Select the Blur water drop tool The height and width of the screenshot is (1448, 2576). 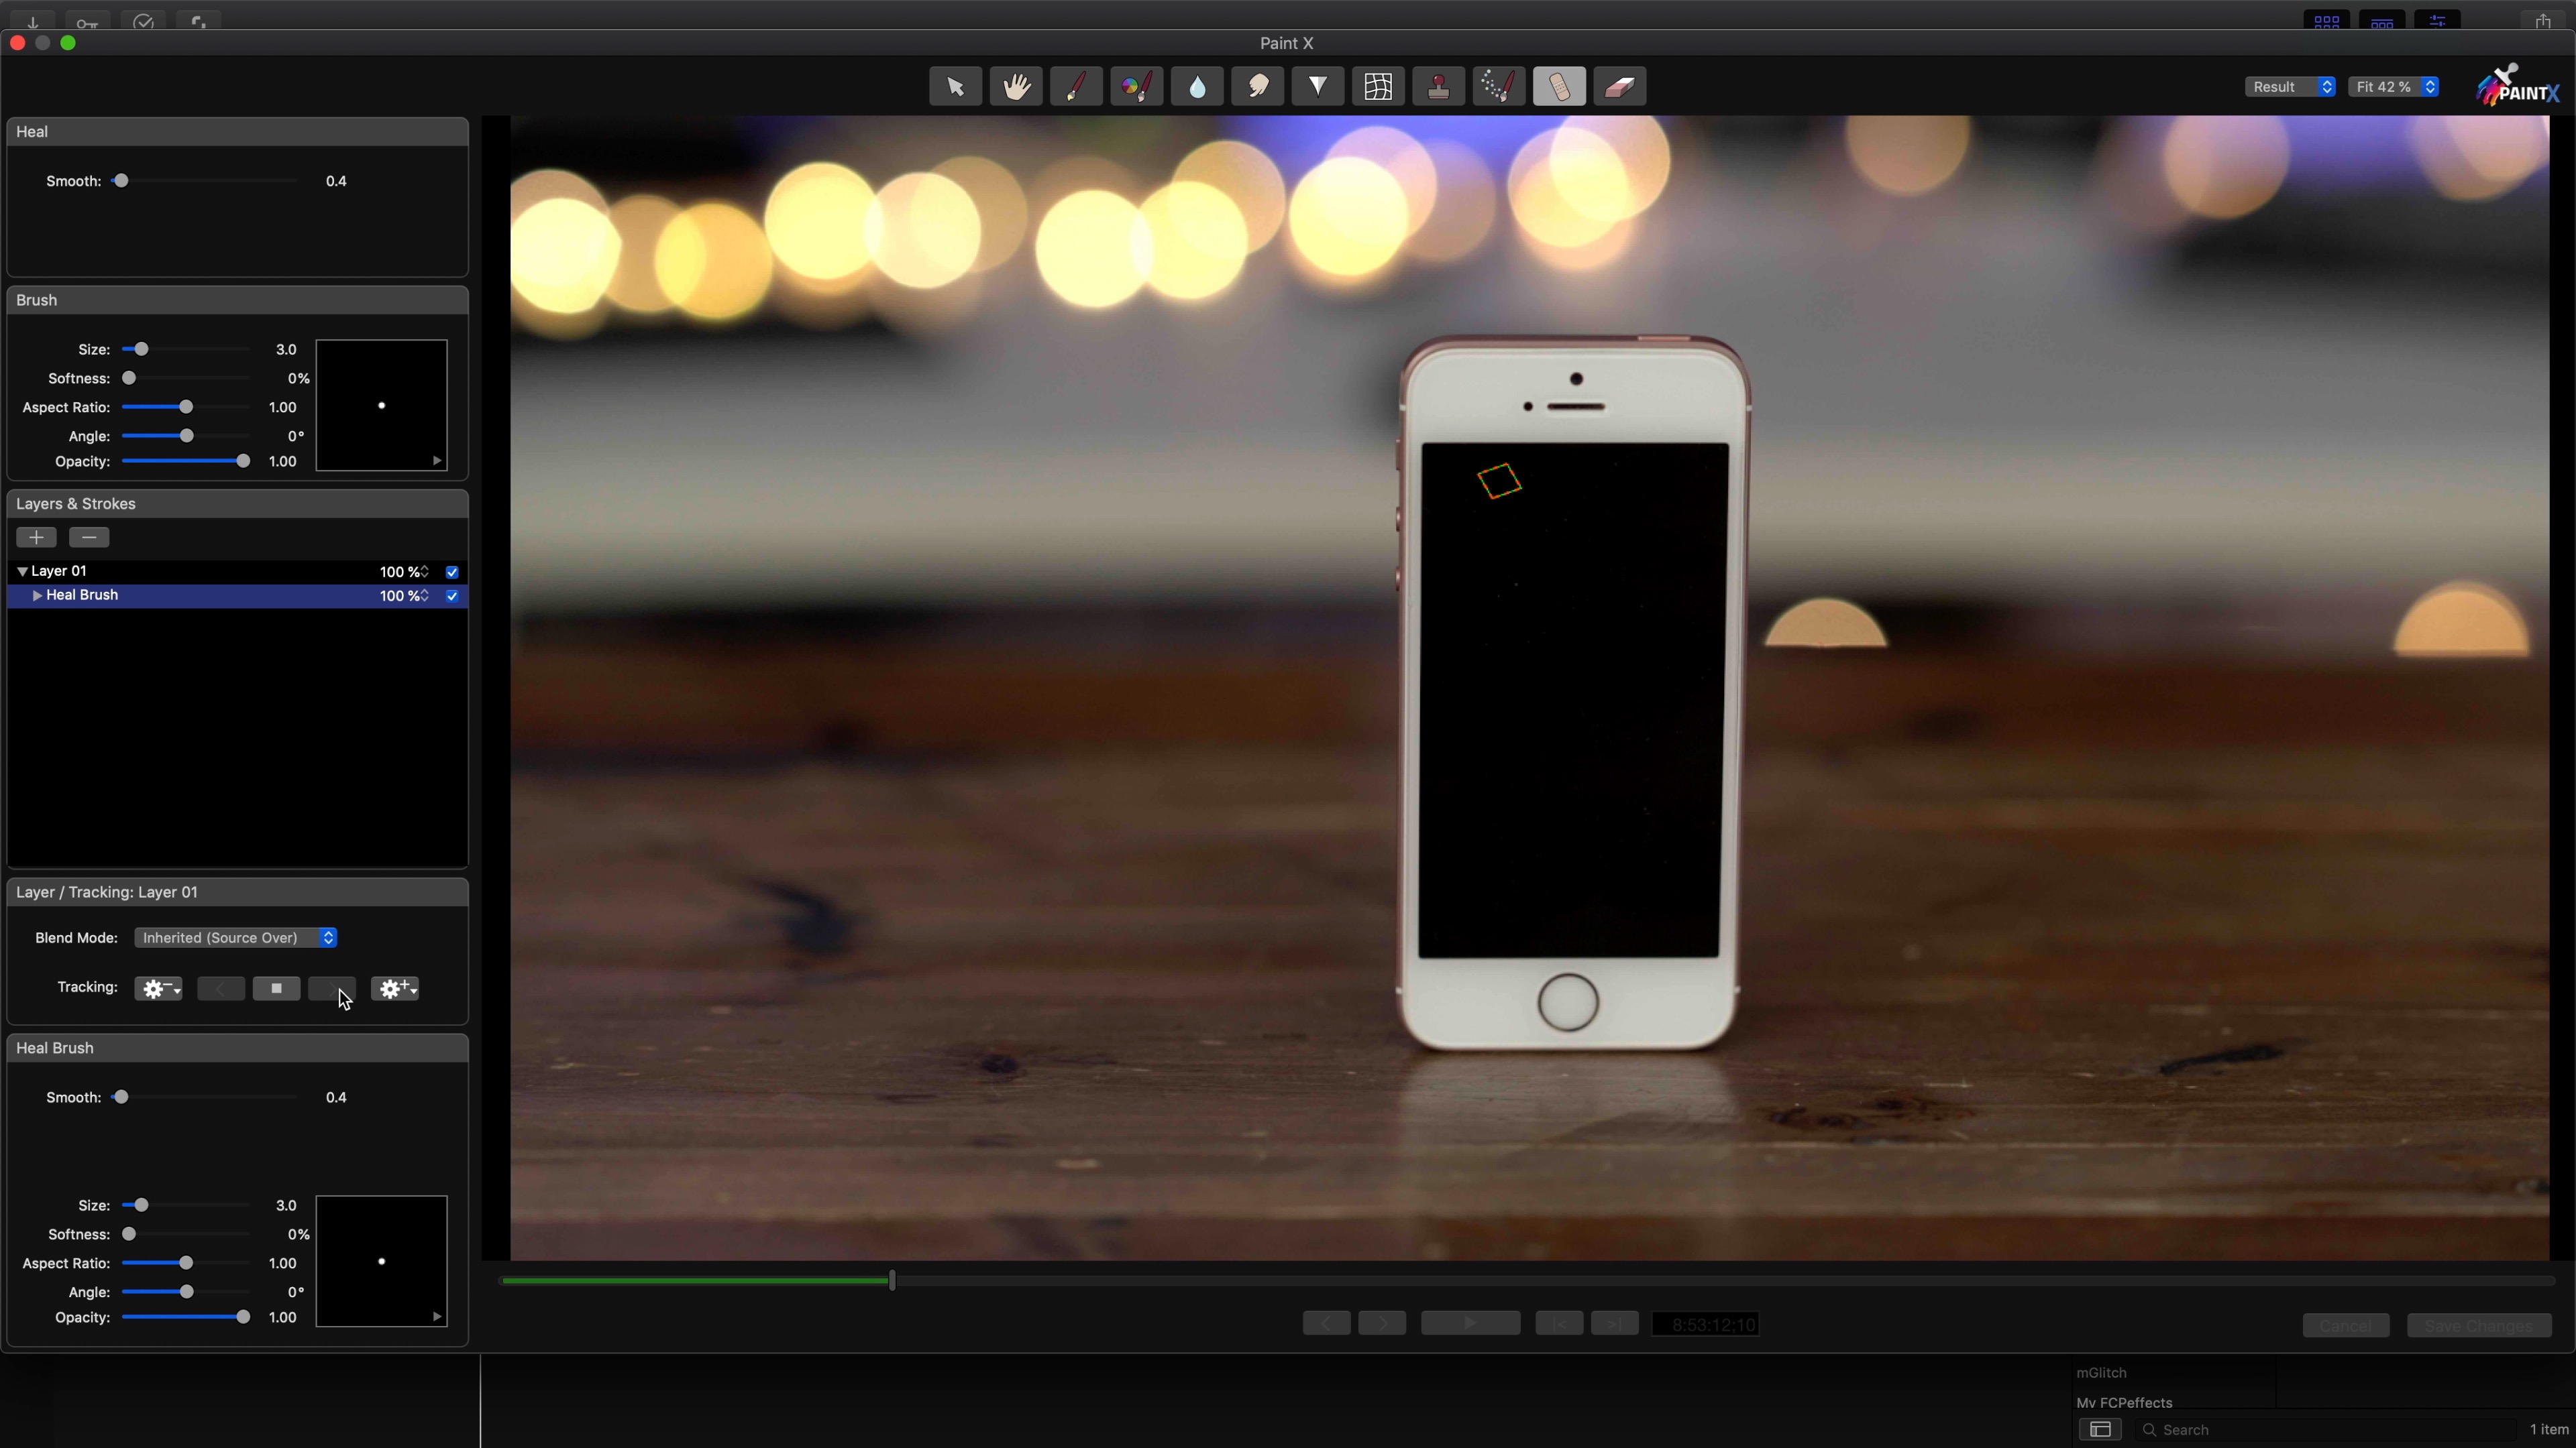pos(1197,87)
